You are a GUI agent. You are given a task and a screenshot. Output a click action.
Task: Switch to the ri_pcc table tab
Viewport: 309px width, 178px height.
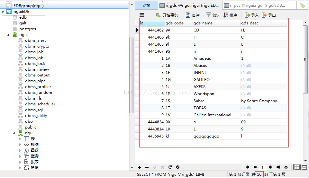pos(259,5)
